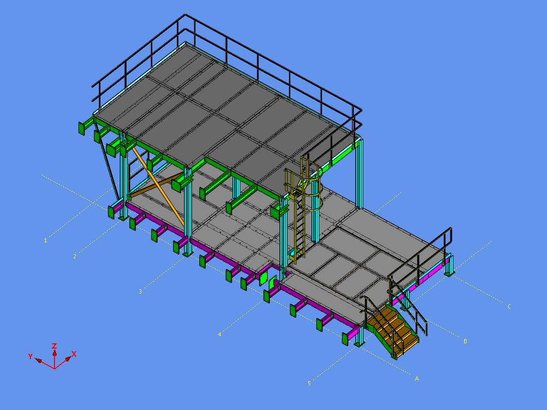This screenshot has height=410, width=547.
Task: Select grid line label 2
Action: click(75, 257)
